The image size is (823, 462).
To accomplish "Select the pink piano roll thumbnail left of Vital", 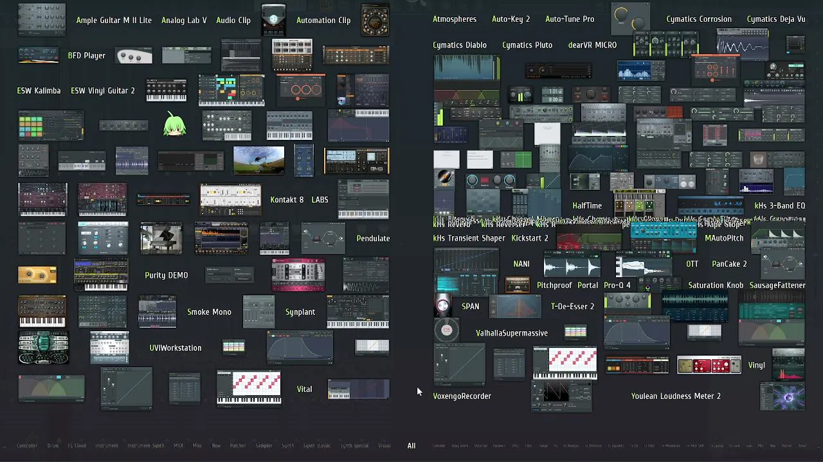I will click(x=249, y=388).
